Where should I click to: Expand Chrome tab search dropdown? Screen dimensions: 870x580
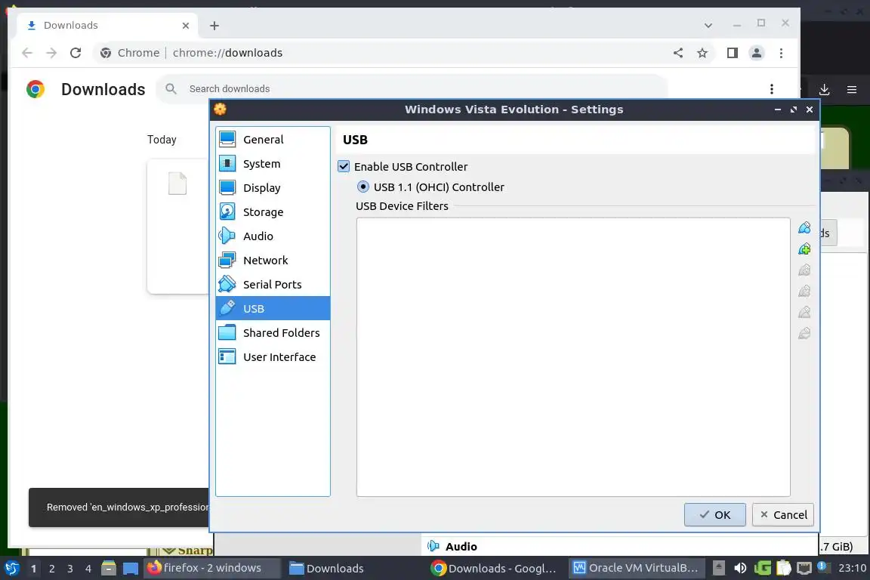pos(708,26)
